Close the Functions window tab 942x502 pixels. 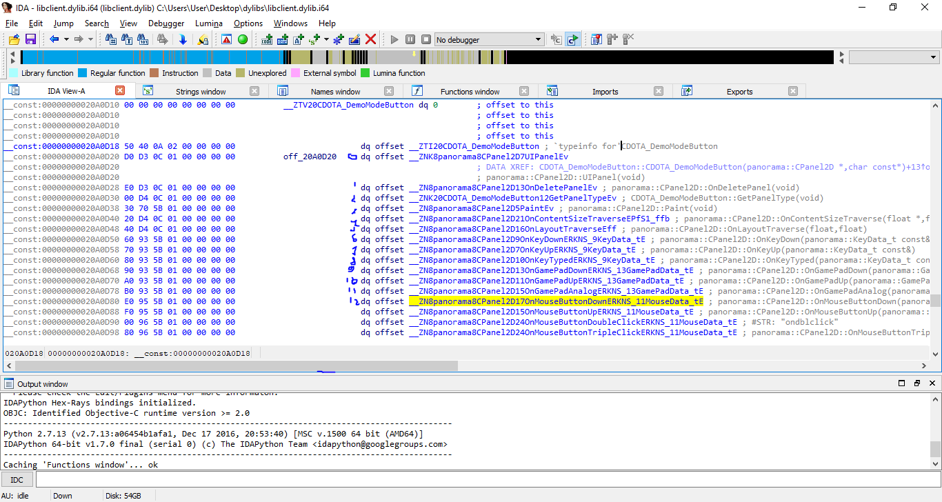pyautogui.click(x=524, y=91)
